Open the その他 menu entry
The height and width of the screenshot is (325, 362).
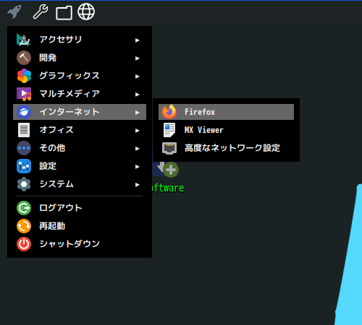pyautogui.click(x=80, y=148)
